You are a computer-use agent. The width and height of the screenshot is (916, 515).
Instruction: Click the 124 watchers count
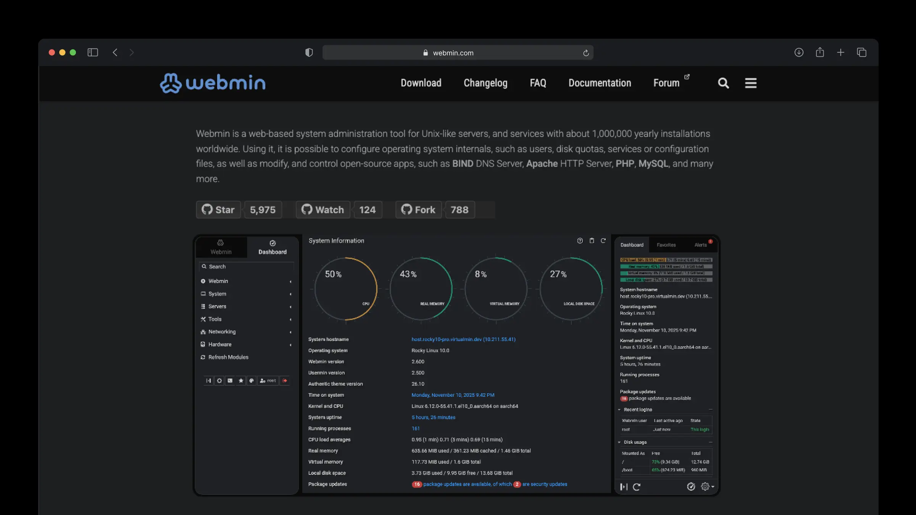click(x=368, y=210)
